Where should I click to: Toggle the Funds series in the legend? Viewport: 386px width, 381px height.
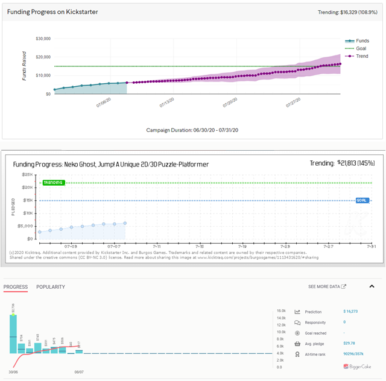tap(357, 40)
